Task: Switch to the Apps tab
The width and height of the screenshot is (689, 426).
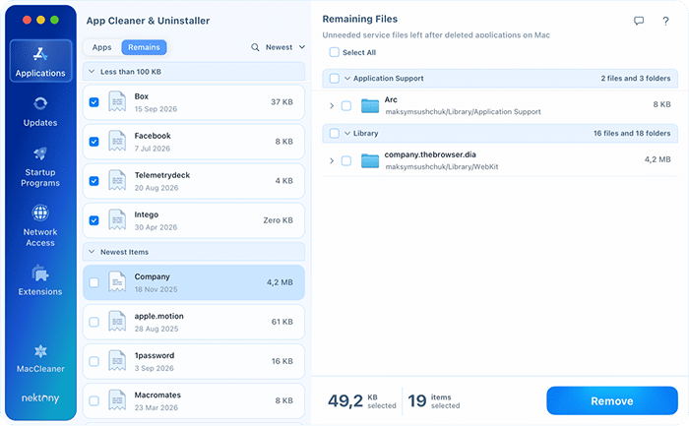Action: pyautogui.click(x=102, y=47)
